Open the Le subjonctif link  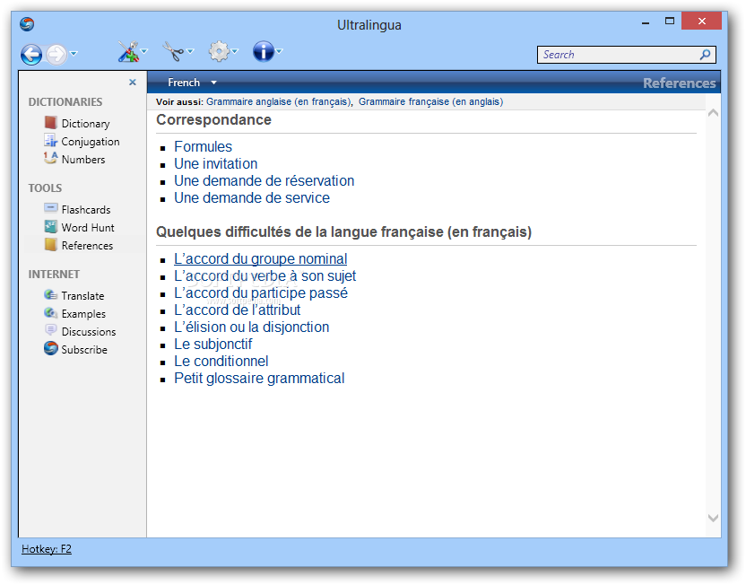[x=213, y=345]
